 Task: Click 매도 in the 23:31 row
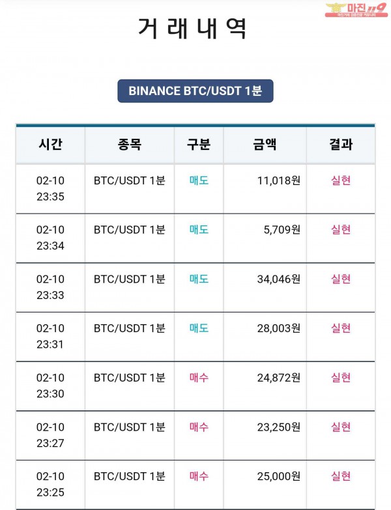click(x=199, y=328)
